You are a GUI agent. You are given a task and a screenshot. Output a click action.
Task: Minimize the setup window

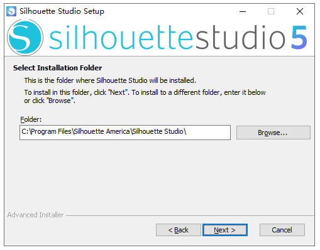point(243,11)
